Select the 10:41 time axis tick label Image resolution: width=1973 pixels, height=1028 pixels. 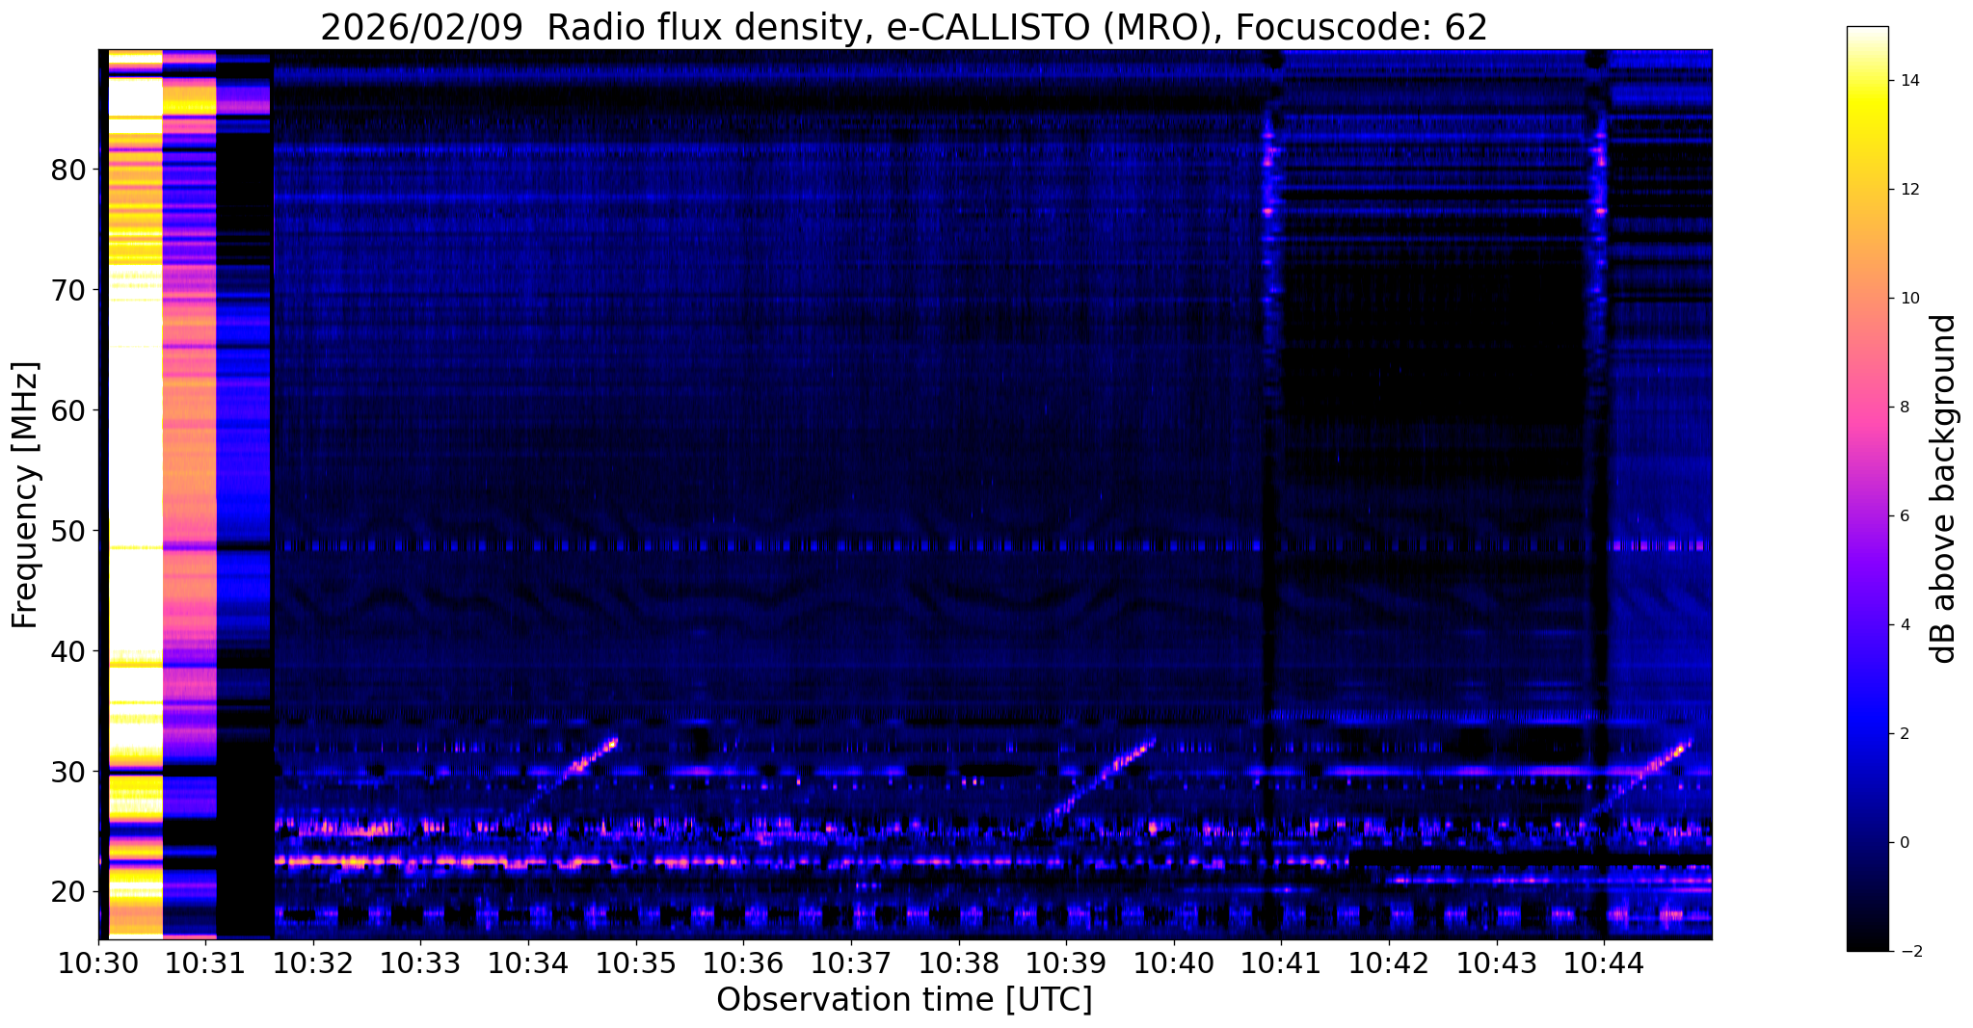(1282, 962)
